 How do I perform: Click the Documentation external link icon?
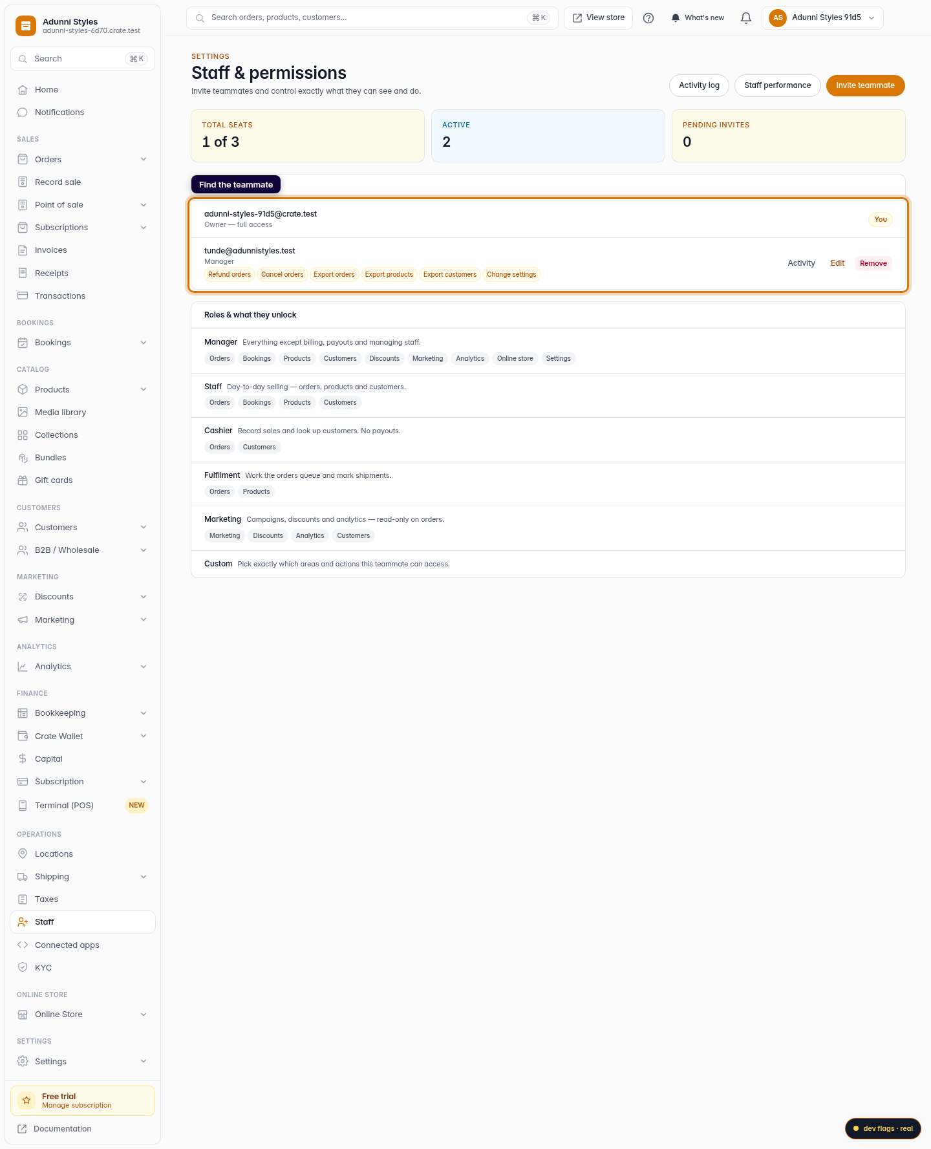click(22, 1129)
